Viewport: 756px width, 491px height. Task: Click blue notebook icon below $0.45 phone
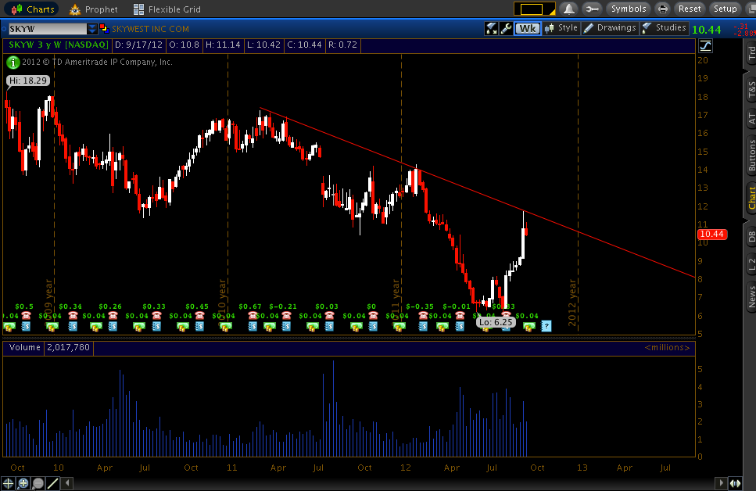point(199,327)
